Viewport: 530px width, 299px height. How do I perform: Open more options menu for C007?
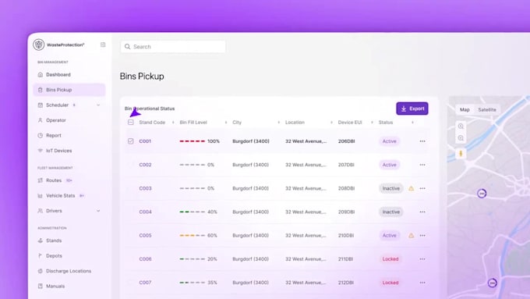422,283
